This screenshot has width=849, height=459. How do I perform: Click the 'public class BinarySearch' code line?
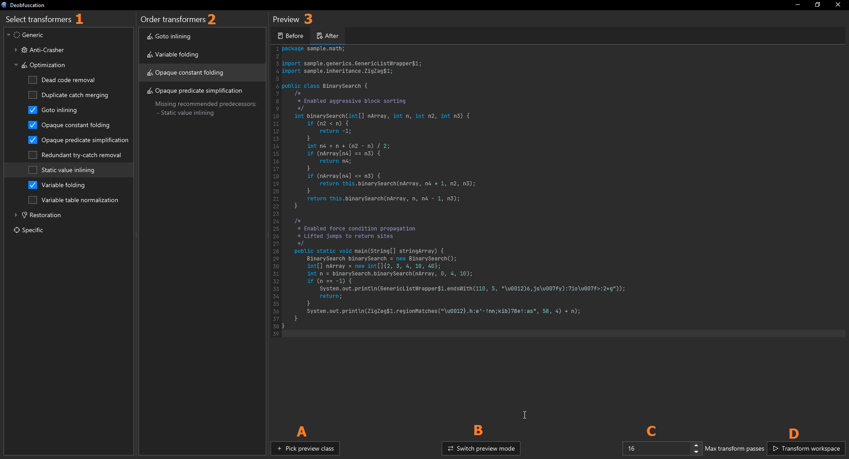(x=324, y=86)
